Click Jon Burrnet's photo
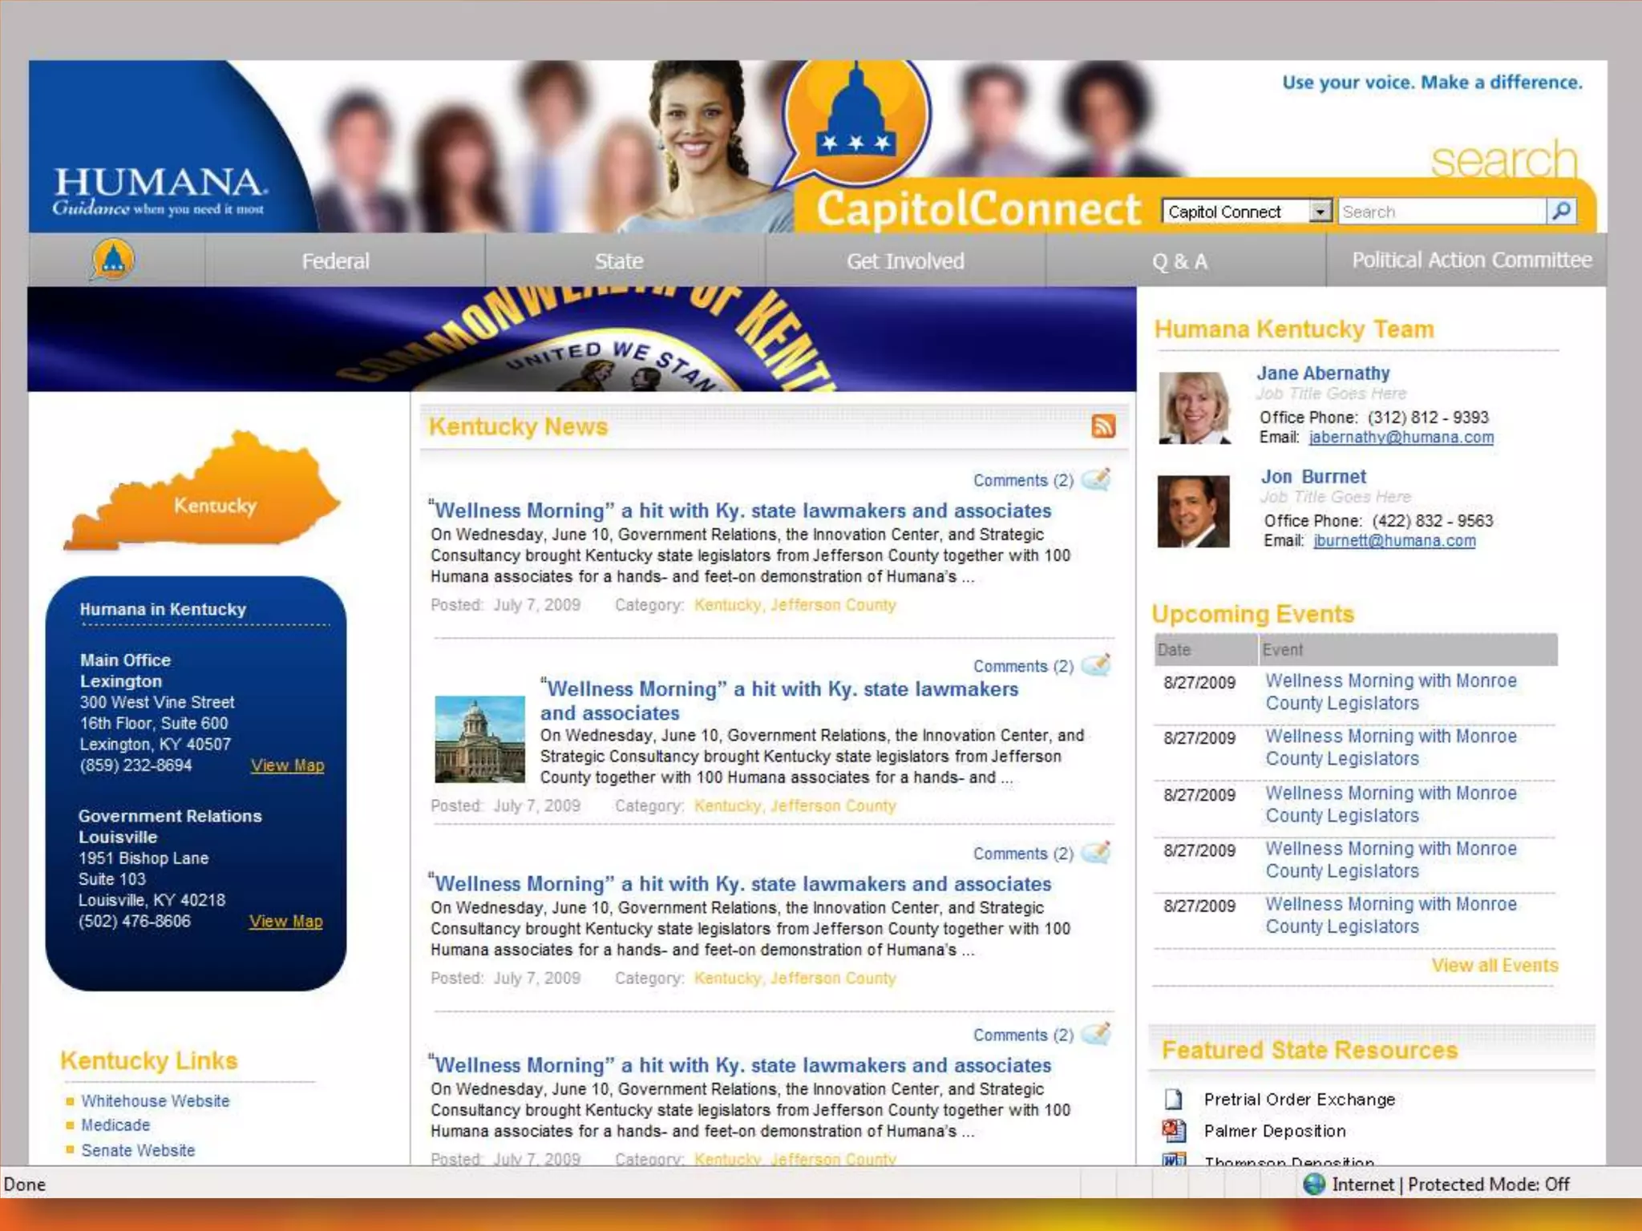1642x1231 pixels. click(1193, 511)
